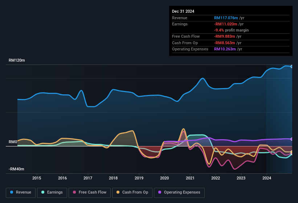This screenshot has width=298, height=203.
Task: Hide the Earnings series via the legend
Action: [x=52, y=192]
